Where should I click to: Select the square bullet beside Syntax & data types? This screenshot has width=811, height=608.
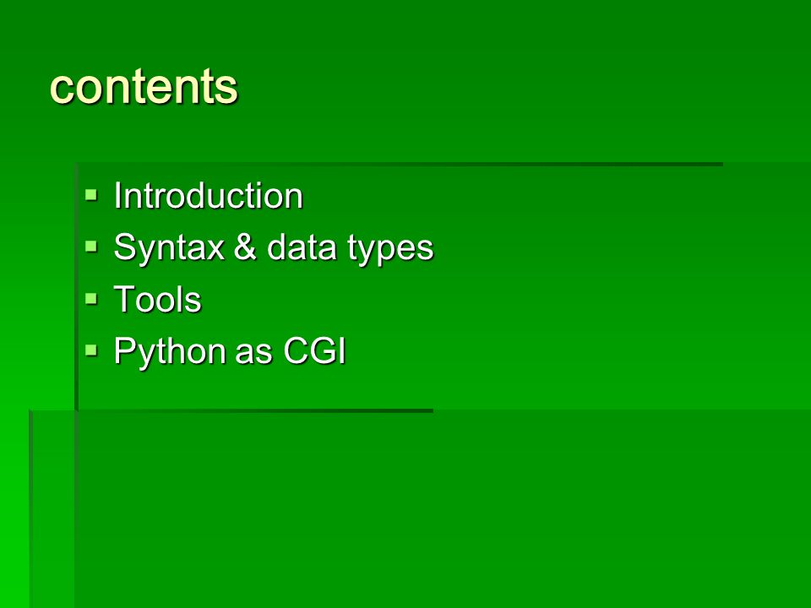coord(91,247)
